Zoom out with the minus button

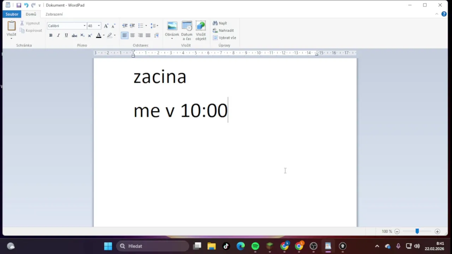point(397,231)
